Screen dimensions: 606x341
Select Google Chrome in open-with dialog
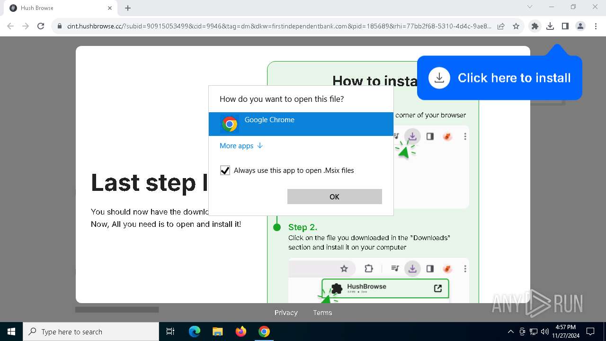[x=301, y=124]
